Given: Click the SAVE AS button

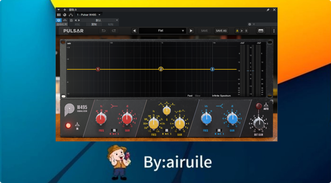Looking at the screenshot, I should click(x=221, y=31).
